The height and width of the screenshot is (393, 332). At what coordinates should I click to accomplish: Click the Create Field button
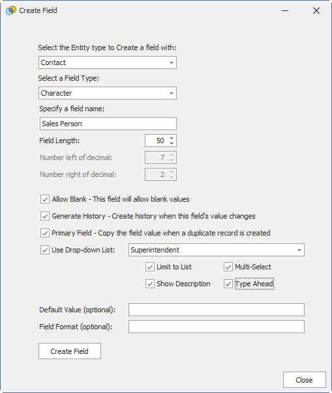tap(70, 351)
